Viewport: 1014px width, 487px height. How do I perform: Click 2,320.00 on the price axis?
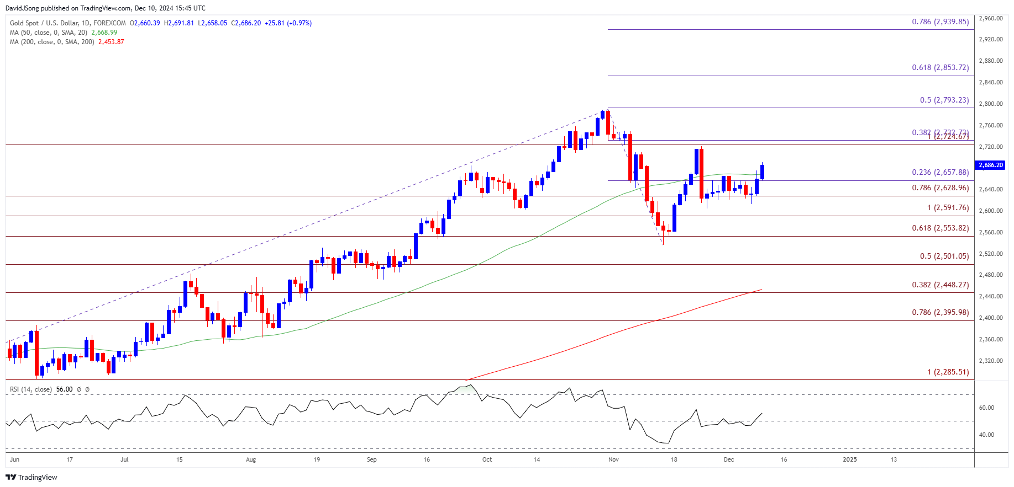(x=990, y=361)
